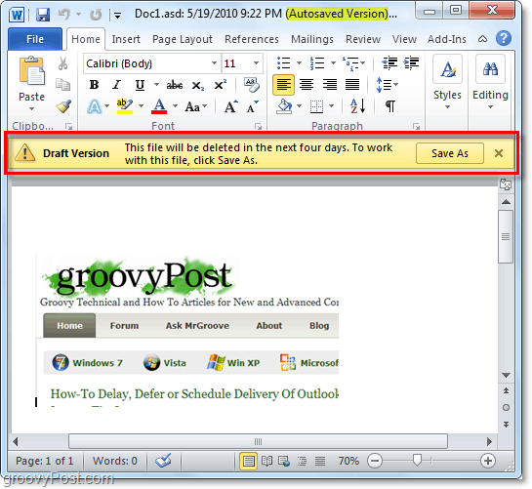
Task: Open the Styles gallery button
Action: [x=447, y=82]
